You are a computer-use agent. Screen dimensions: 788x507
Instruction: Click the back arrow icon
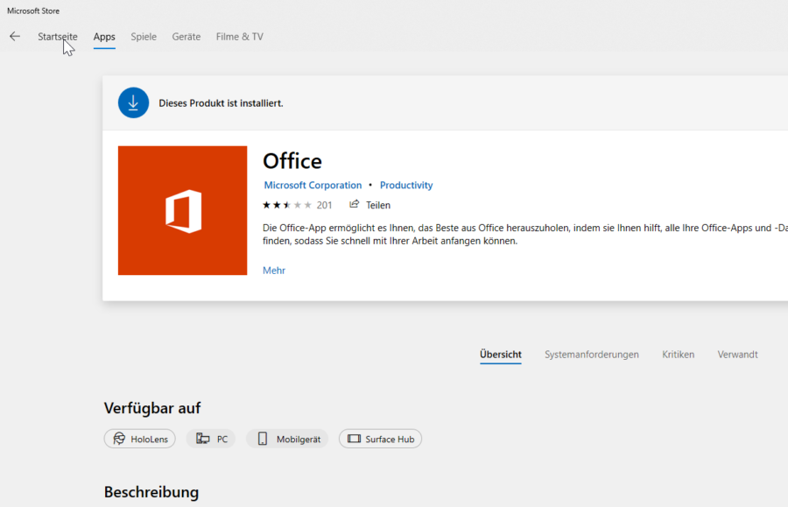click(15, 37)
